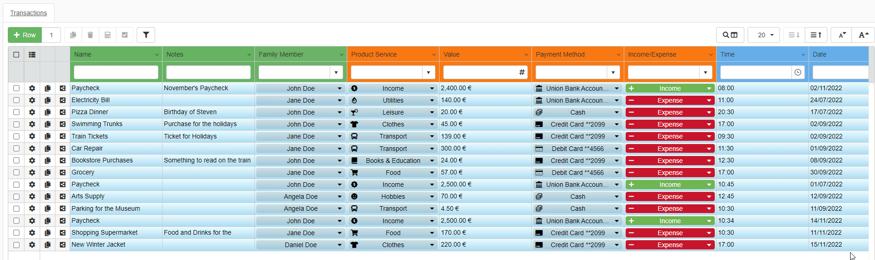This screenshot has height=260, width=875.
Task: Check the Car Repair row checkbox
Action: click(16, 149)
